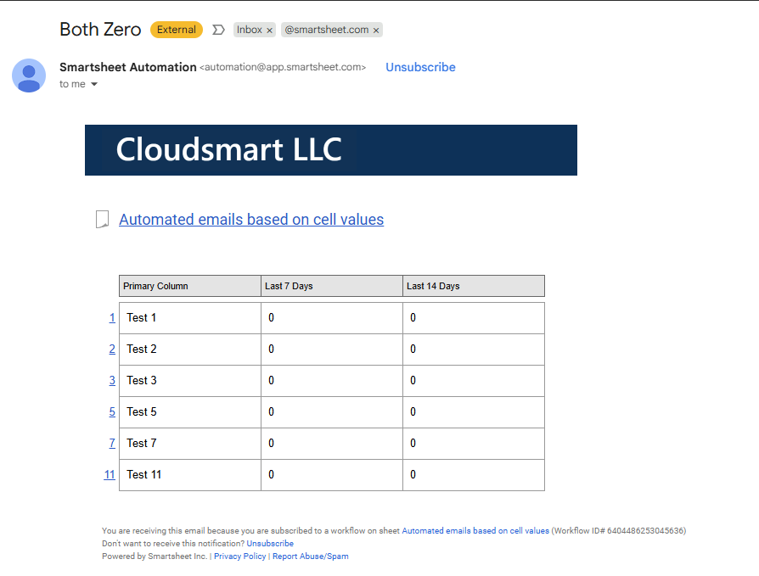Click the 'Test 11' cell
Screen dimensions: 759x576
click(190, 475)
